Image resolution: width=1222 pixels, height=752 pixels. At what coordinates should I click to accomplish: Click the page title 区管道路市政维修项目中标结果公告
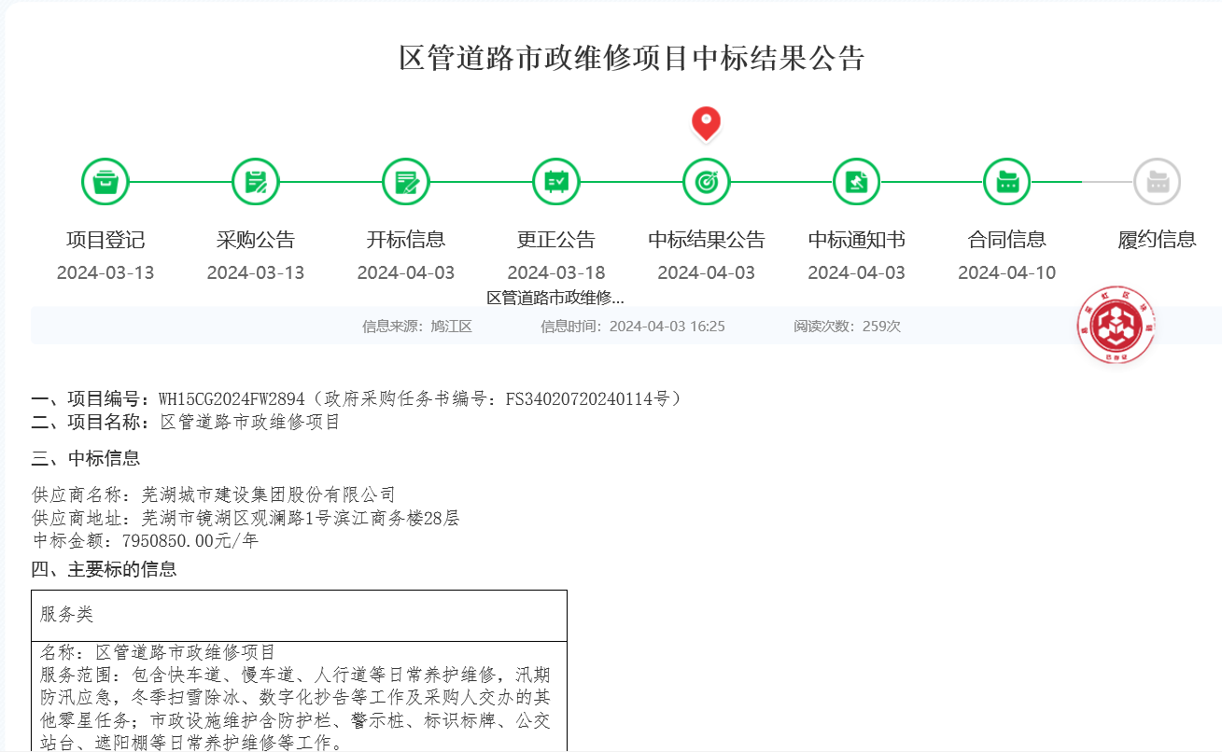pyautogui.click(x=632, y=58)
